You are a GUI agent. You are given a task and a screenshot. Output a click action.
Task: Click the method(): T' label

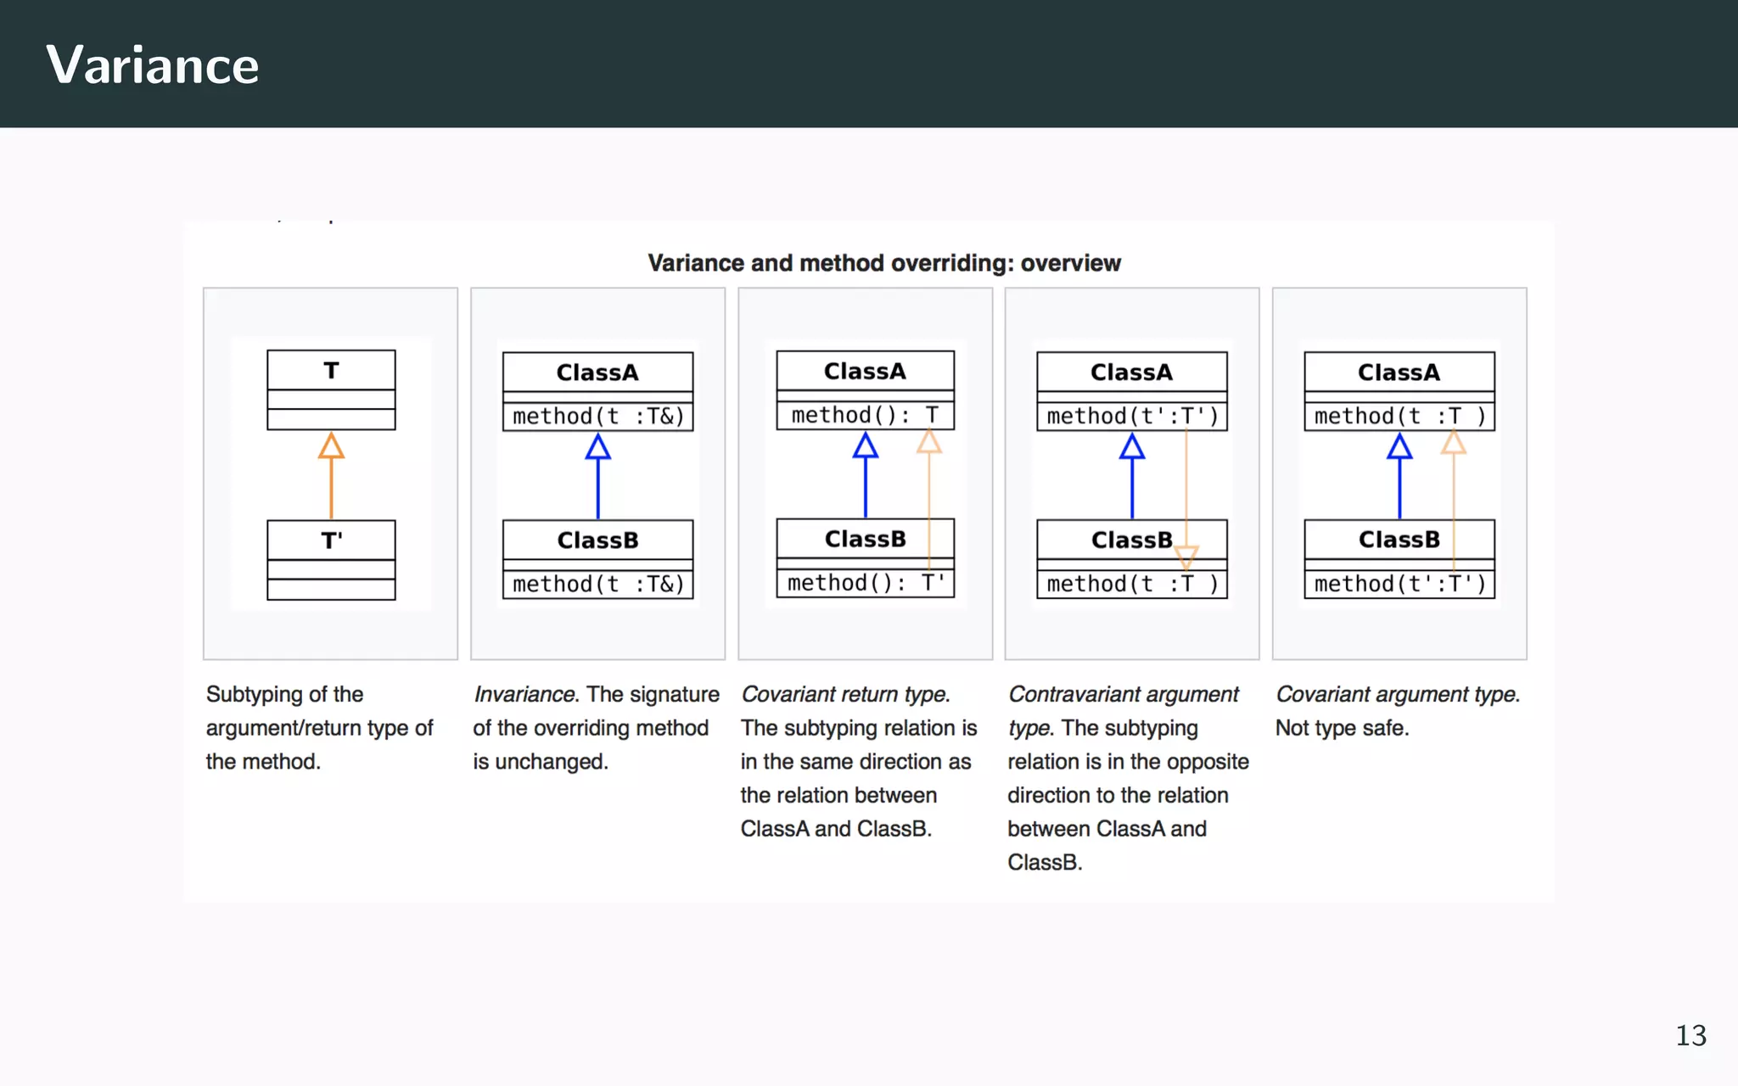865,583
